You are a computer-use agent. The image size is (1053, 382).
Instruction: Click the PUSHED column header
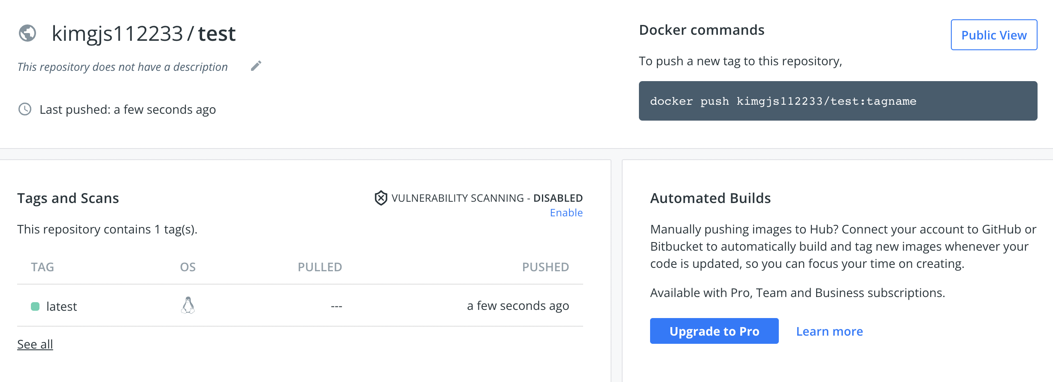click(x=546, y=267)
